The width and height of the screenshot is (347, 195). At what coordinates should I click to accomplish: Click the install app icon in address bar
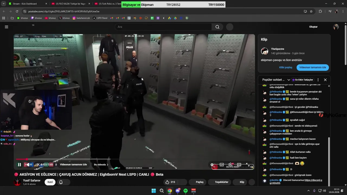pyautogui.click(x=305, y=11)
